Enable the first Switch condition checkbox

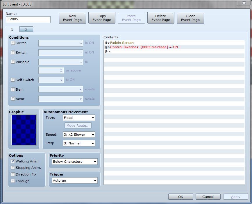pos(13,43)
